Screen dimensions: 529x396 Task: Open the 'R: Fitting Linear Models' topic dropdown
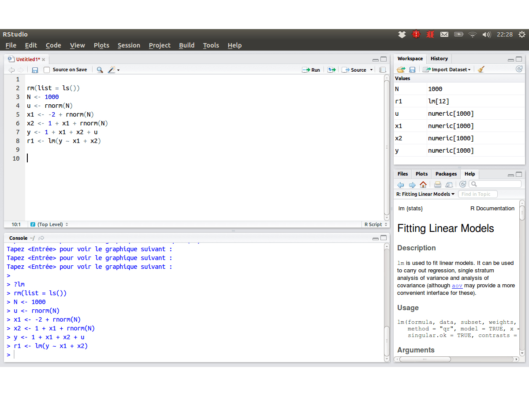point(425,194)
